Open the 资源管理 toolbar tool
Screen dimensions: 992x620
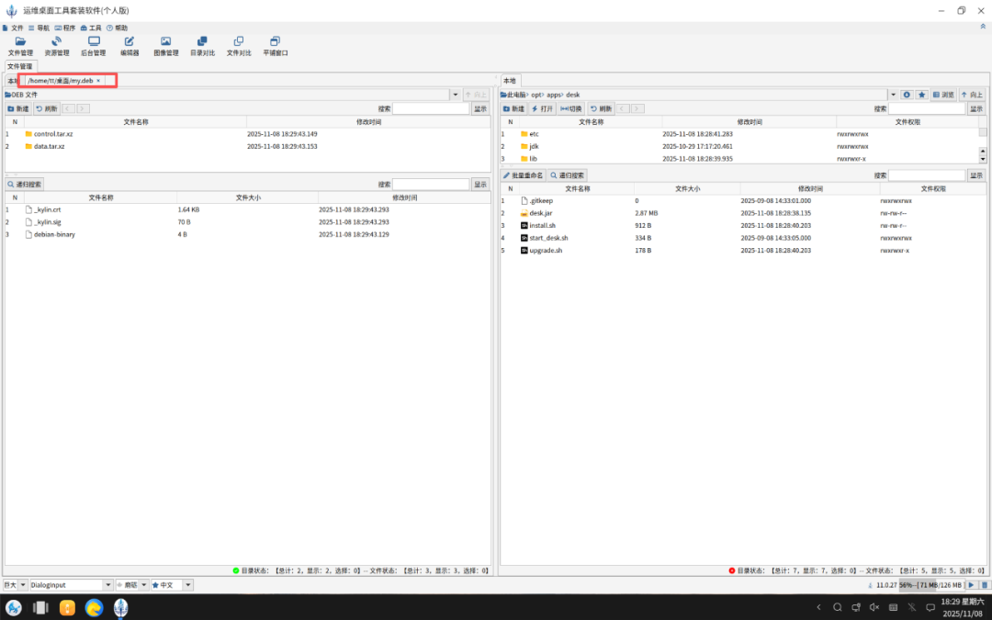point(56,46)
